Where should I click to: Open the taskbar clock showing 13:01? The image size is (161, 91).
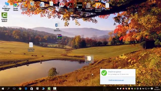pyautogui.click(x=157, y=88)
